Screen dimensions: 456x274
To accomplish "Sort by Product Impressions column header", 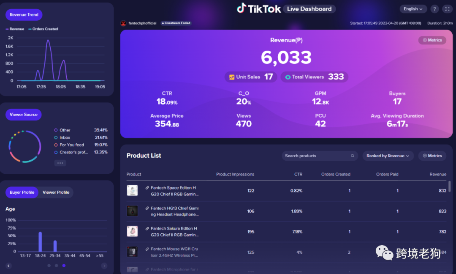I will pyautogui.click(x=235, y=174).
